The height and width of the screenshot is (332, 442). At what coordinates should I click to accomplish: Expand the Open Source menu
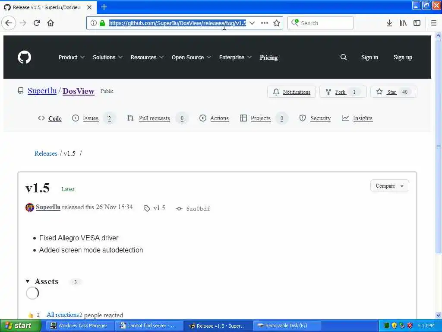[191, 57]
